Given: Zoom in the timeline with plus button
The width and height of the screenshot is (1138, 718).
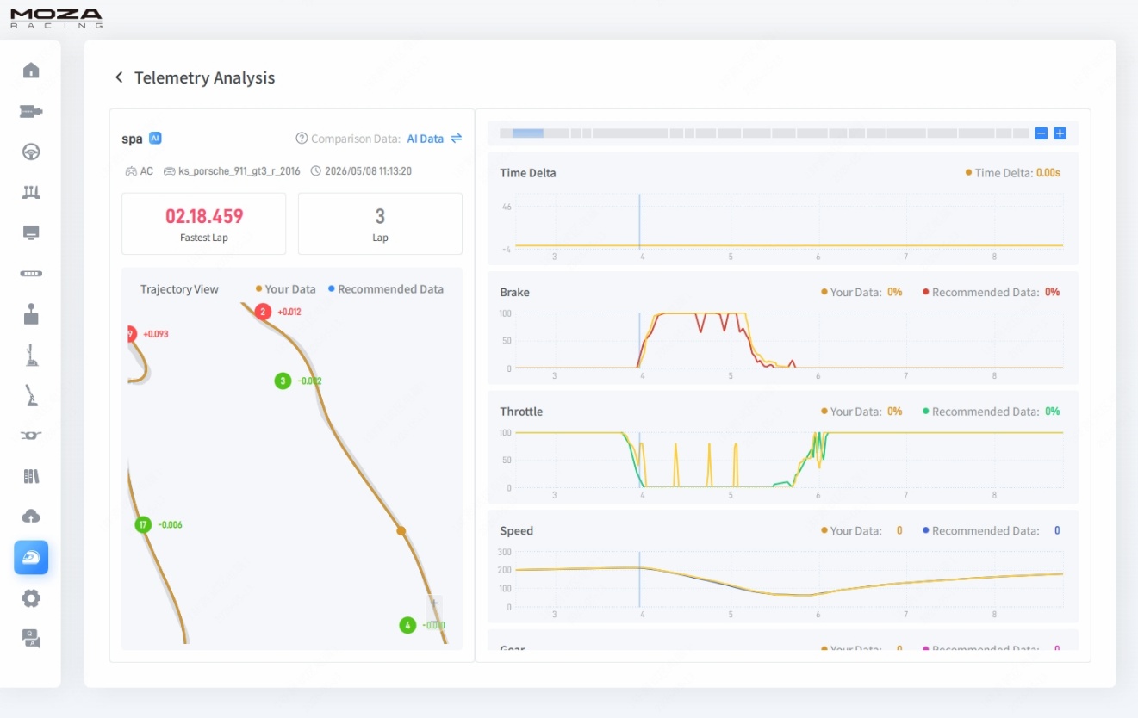Looking at the screenshot, I should pyautogui.click(x=1060, y=133).
